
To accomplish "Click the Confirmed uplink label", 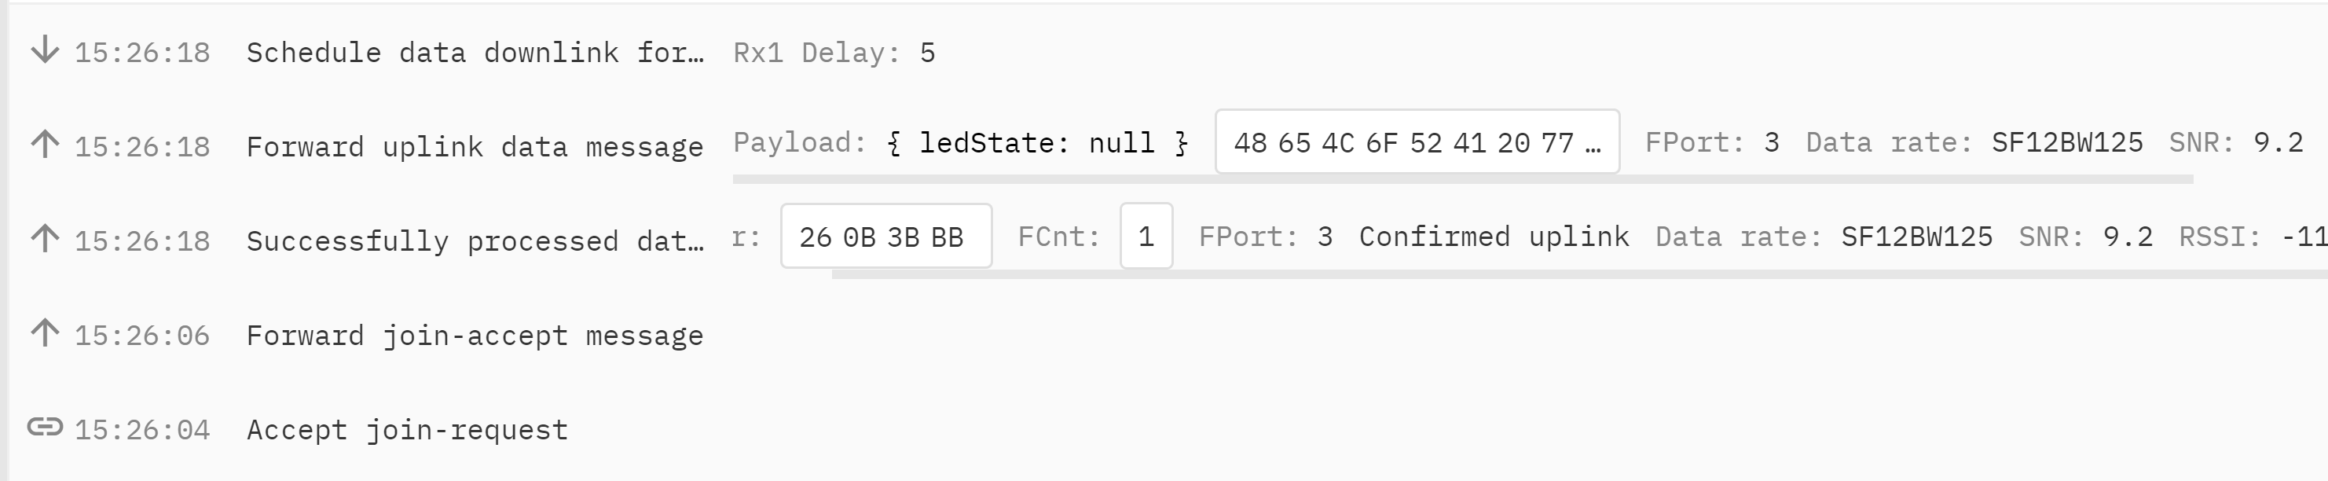I will (x=1494, y=237).
